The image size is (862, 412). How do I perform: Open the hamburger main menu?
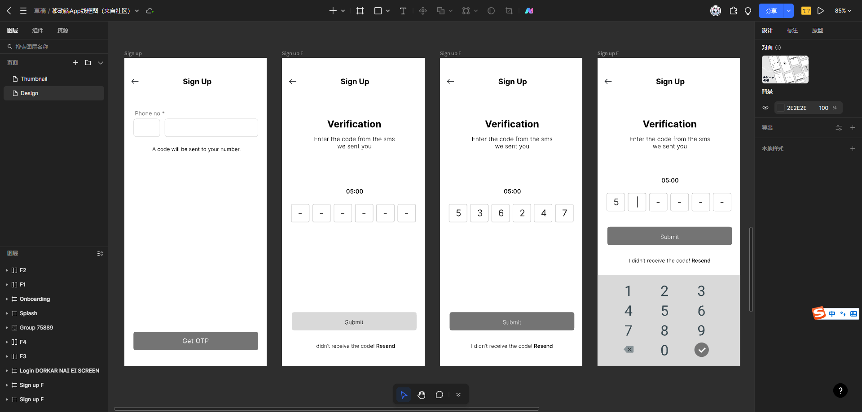(23, 11)
